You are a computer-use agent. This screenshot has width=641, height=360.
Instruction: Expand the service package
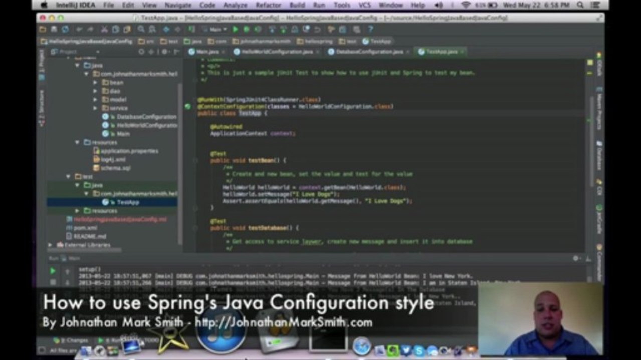pos(95,108)
